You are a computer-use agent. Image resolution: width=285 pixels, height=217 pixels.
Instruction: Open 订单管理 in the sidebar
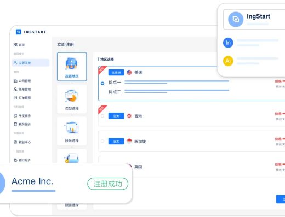coord(22,98)
